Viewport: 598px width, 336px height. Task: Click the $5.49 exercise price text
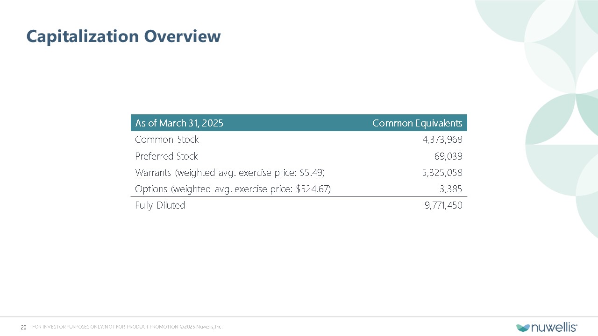point(313,173)
